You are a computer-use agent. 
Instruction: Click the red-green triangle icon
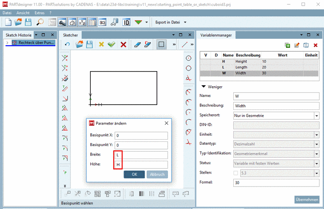pos(138,22)
